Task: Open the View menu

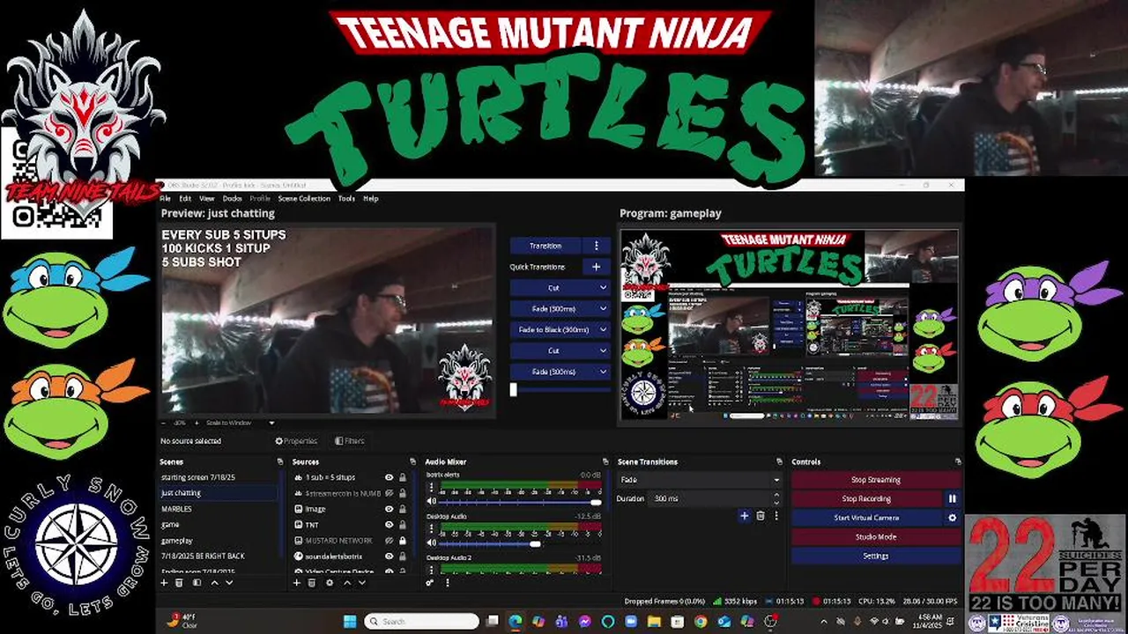Action: (206, 198)
